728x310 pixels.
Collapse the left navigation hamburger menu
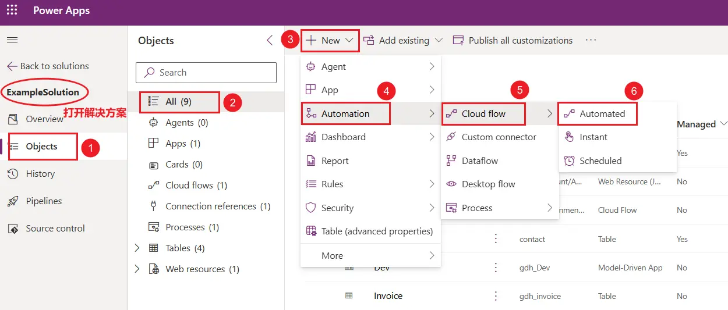coord(12,40)
